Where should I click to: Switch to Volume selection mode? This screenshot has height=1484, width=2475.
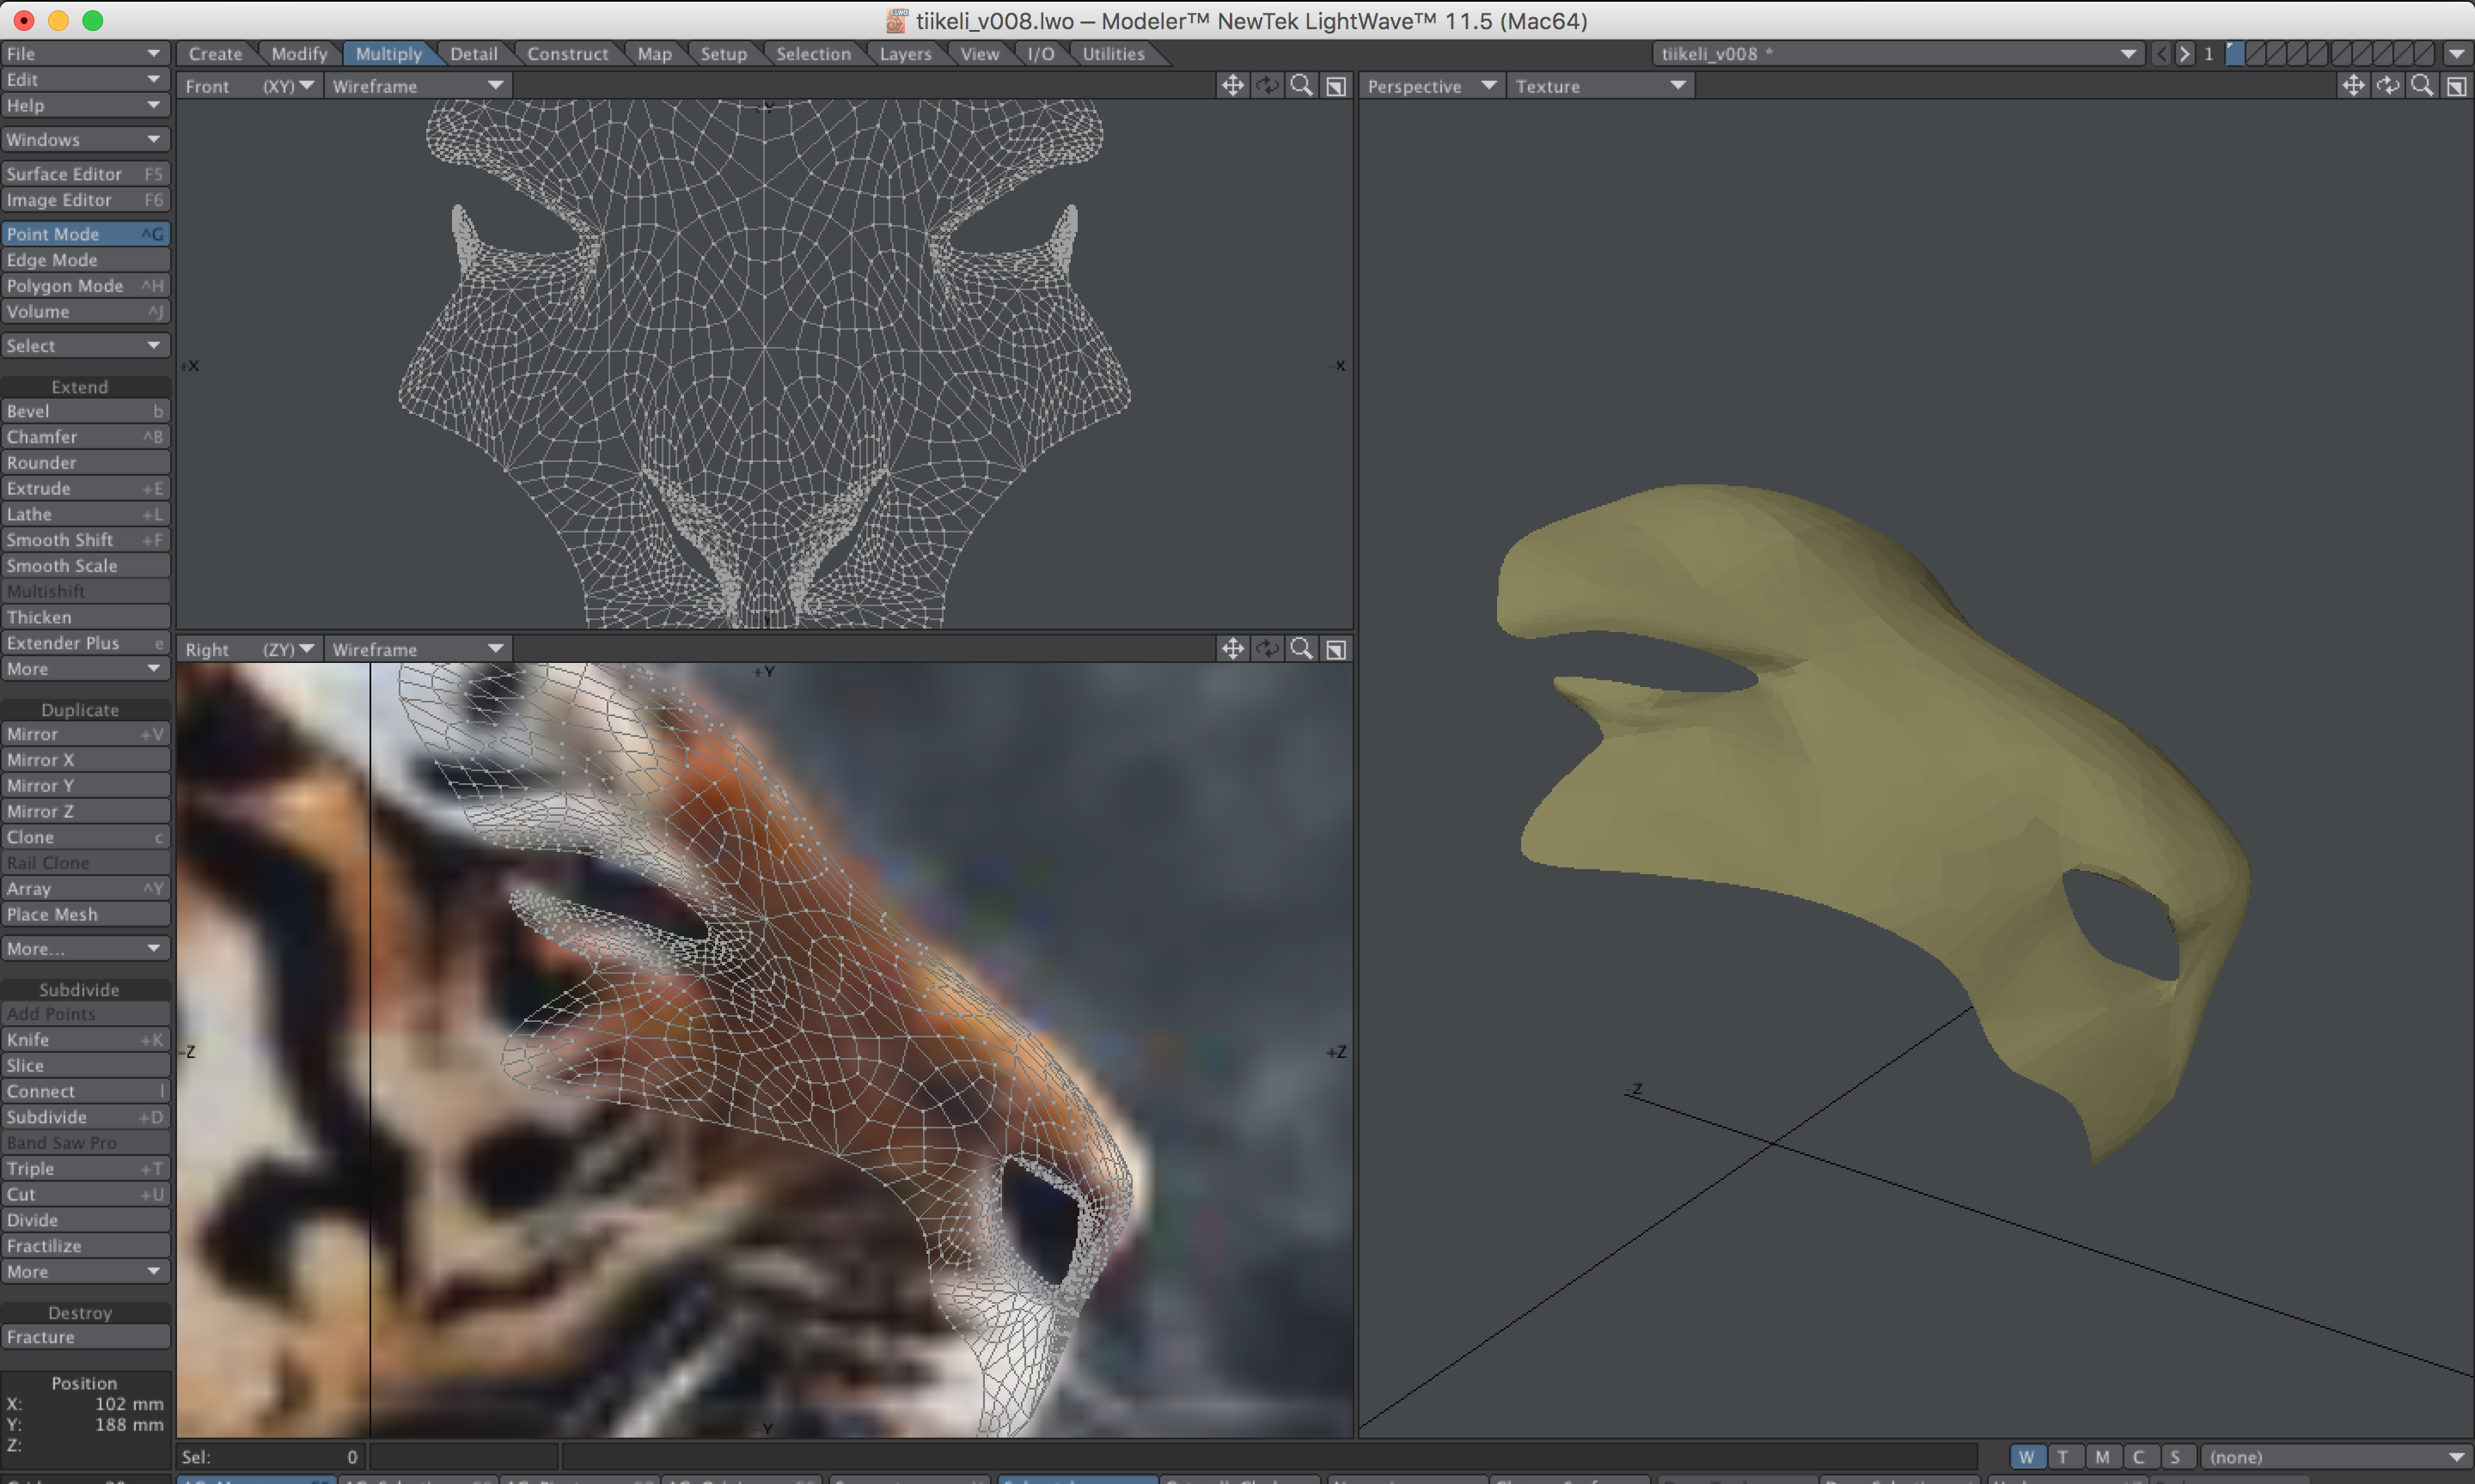(x=85, y=311)
